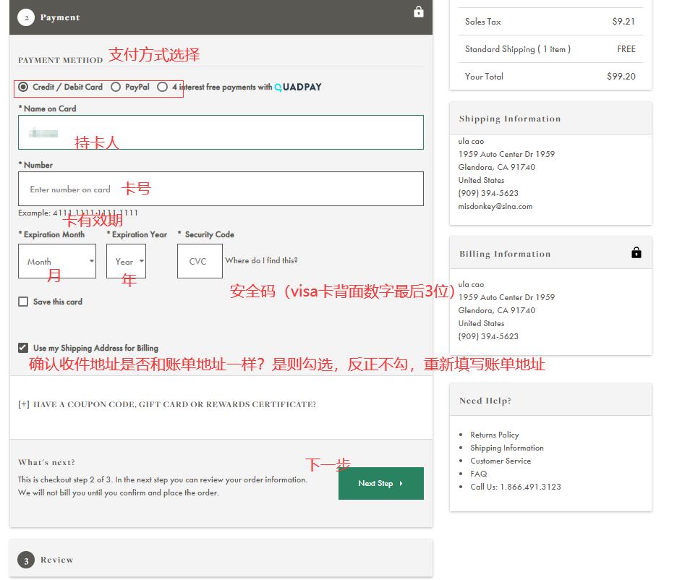Expand the coupon code or gift card section
This screenshot has height=580, width=677.
(167, 404)
